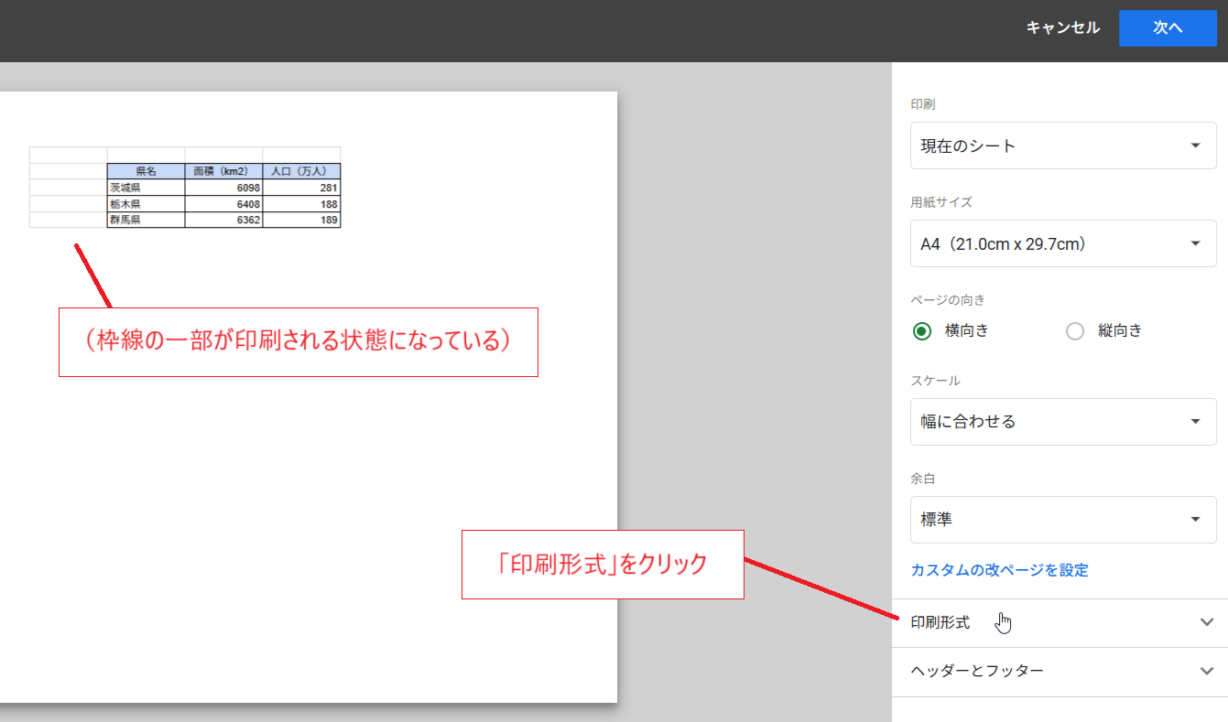Screen dimensions: 1228x722
Task: Open the 幅に合わせる scale dropdown
Action: coord(1062,422)
